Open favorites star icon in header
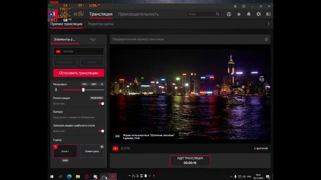This screenshot has width=321, height=180. point(239,14)
